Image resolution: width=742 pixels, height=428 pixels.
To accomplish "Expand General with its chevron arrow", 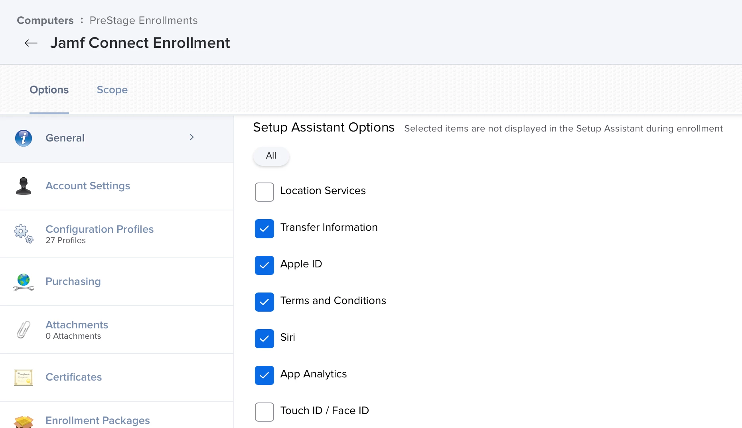I will pos(191,137).
